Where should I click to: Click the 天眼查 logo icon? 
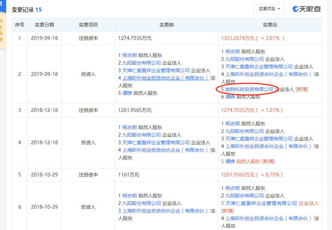(296, 9)
